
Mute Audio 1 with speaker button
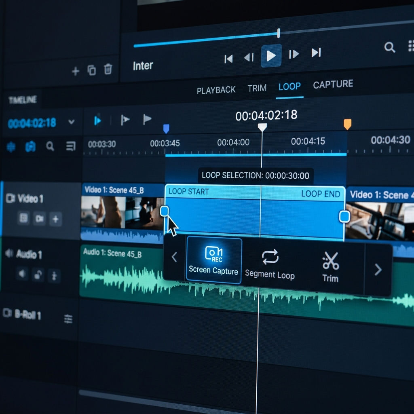point(22,274)
